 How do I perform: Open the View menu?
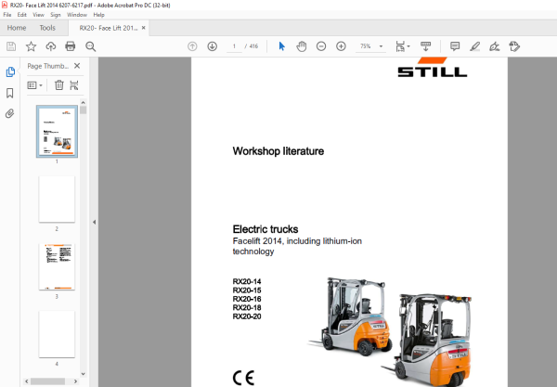[38, 15]
